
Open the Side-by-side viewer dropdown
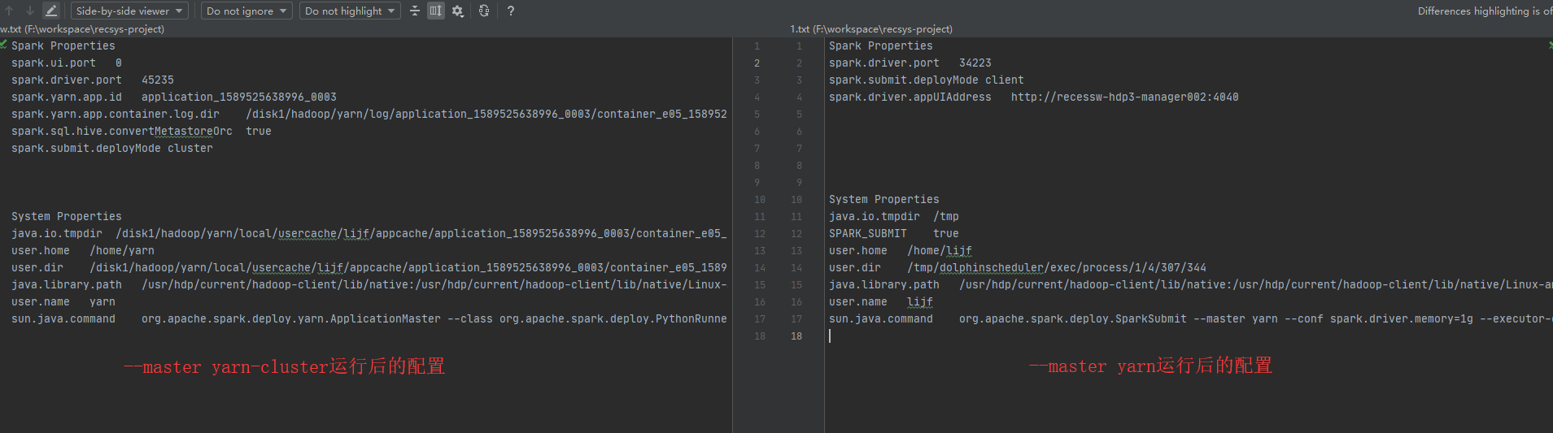tap(129, 11)
